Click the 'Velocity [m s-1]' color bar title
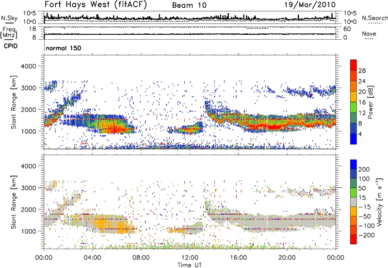The image size is (388, 268). coord(380,202)
